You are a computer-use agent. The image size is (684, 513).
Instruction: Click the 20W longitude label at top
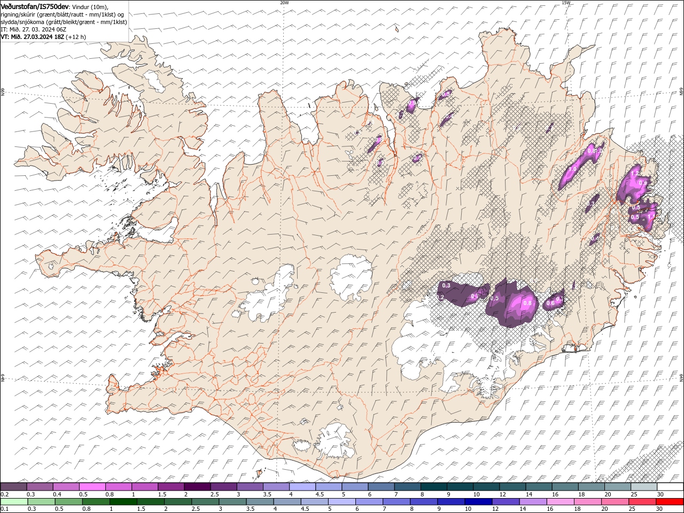(x=284, y=3)
